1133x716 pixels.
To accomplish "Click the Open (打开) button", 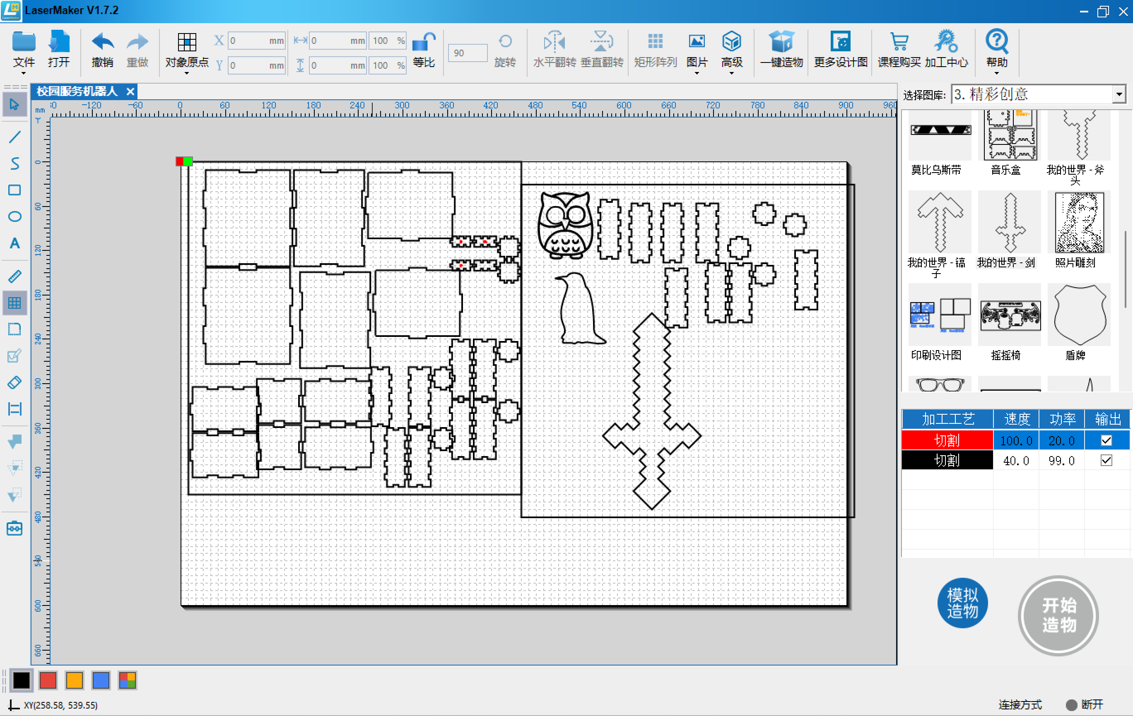I will pyautogui.click(x=59, y=50).
